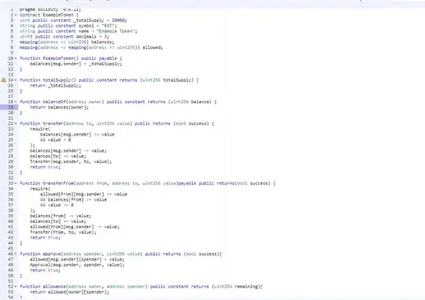Image resolution: width=425 pixels, height=300 pixels.
Task: Click the '&& balances[from] >= value' line
Action: pos(73,199)
